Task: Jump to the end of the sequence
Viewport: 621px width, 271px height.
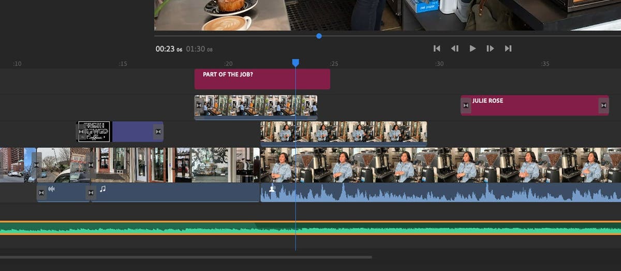Action: pyautogui.click(x=508, y=49)
